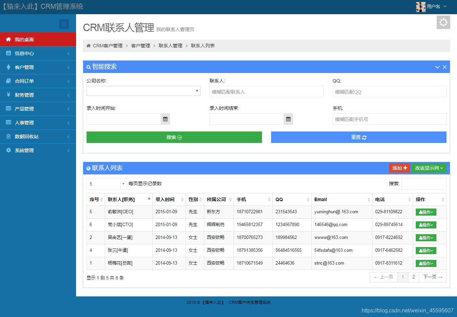Click inside the 联系人 fuzzy match input field
Screen dimensions: 457x317
(266, 92)
